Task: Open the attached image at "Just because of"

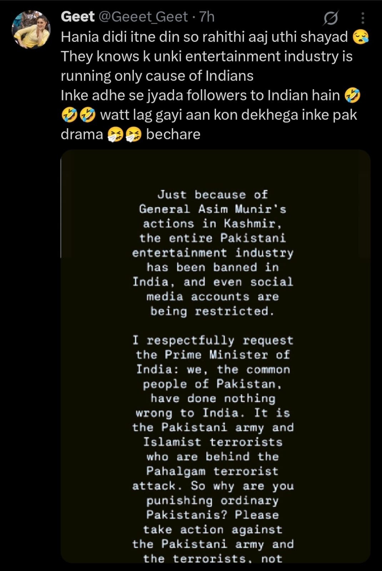Action: [213, 195]
